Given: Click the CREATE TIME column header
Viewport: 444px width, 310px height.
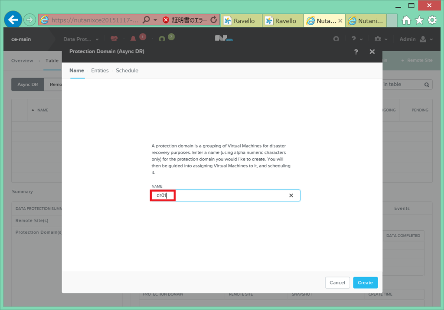Looking at the screenshot, I should click(380, 294).
